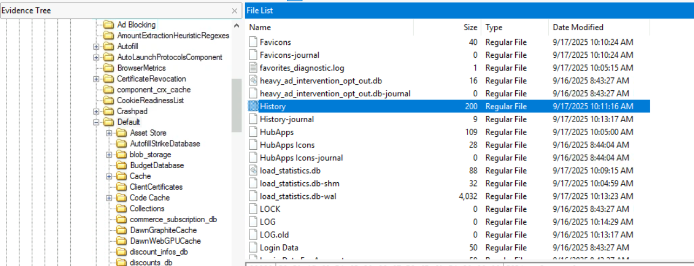The height and width of the screenshot is (266, 694).
Task: Expand the CertificateRevocation tree node
Action: pos(96,79)
